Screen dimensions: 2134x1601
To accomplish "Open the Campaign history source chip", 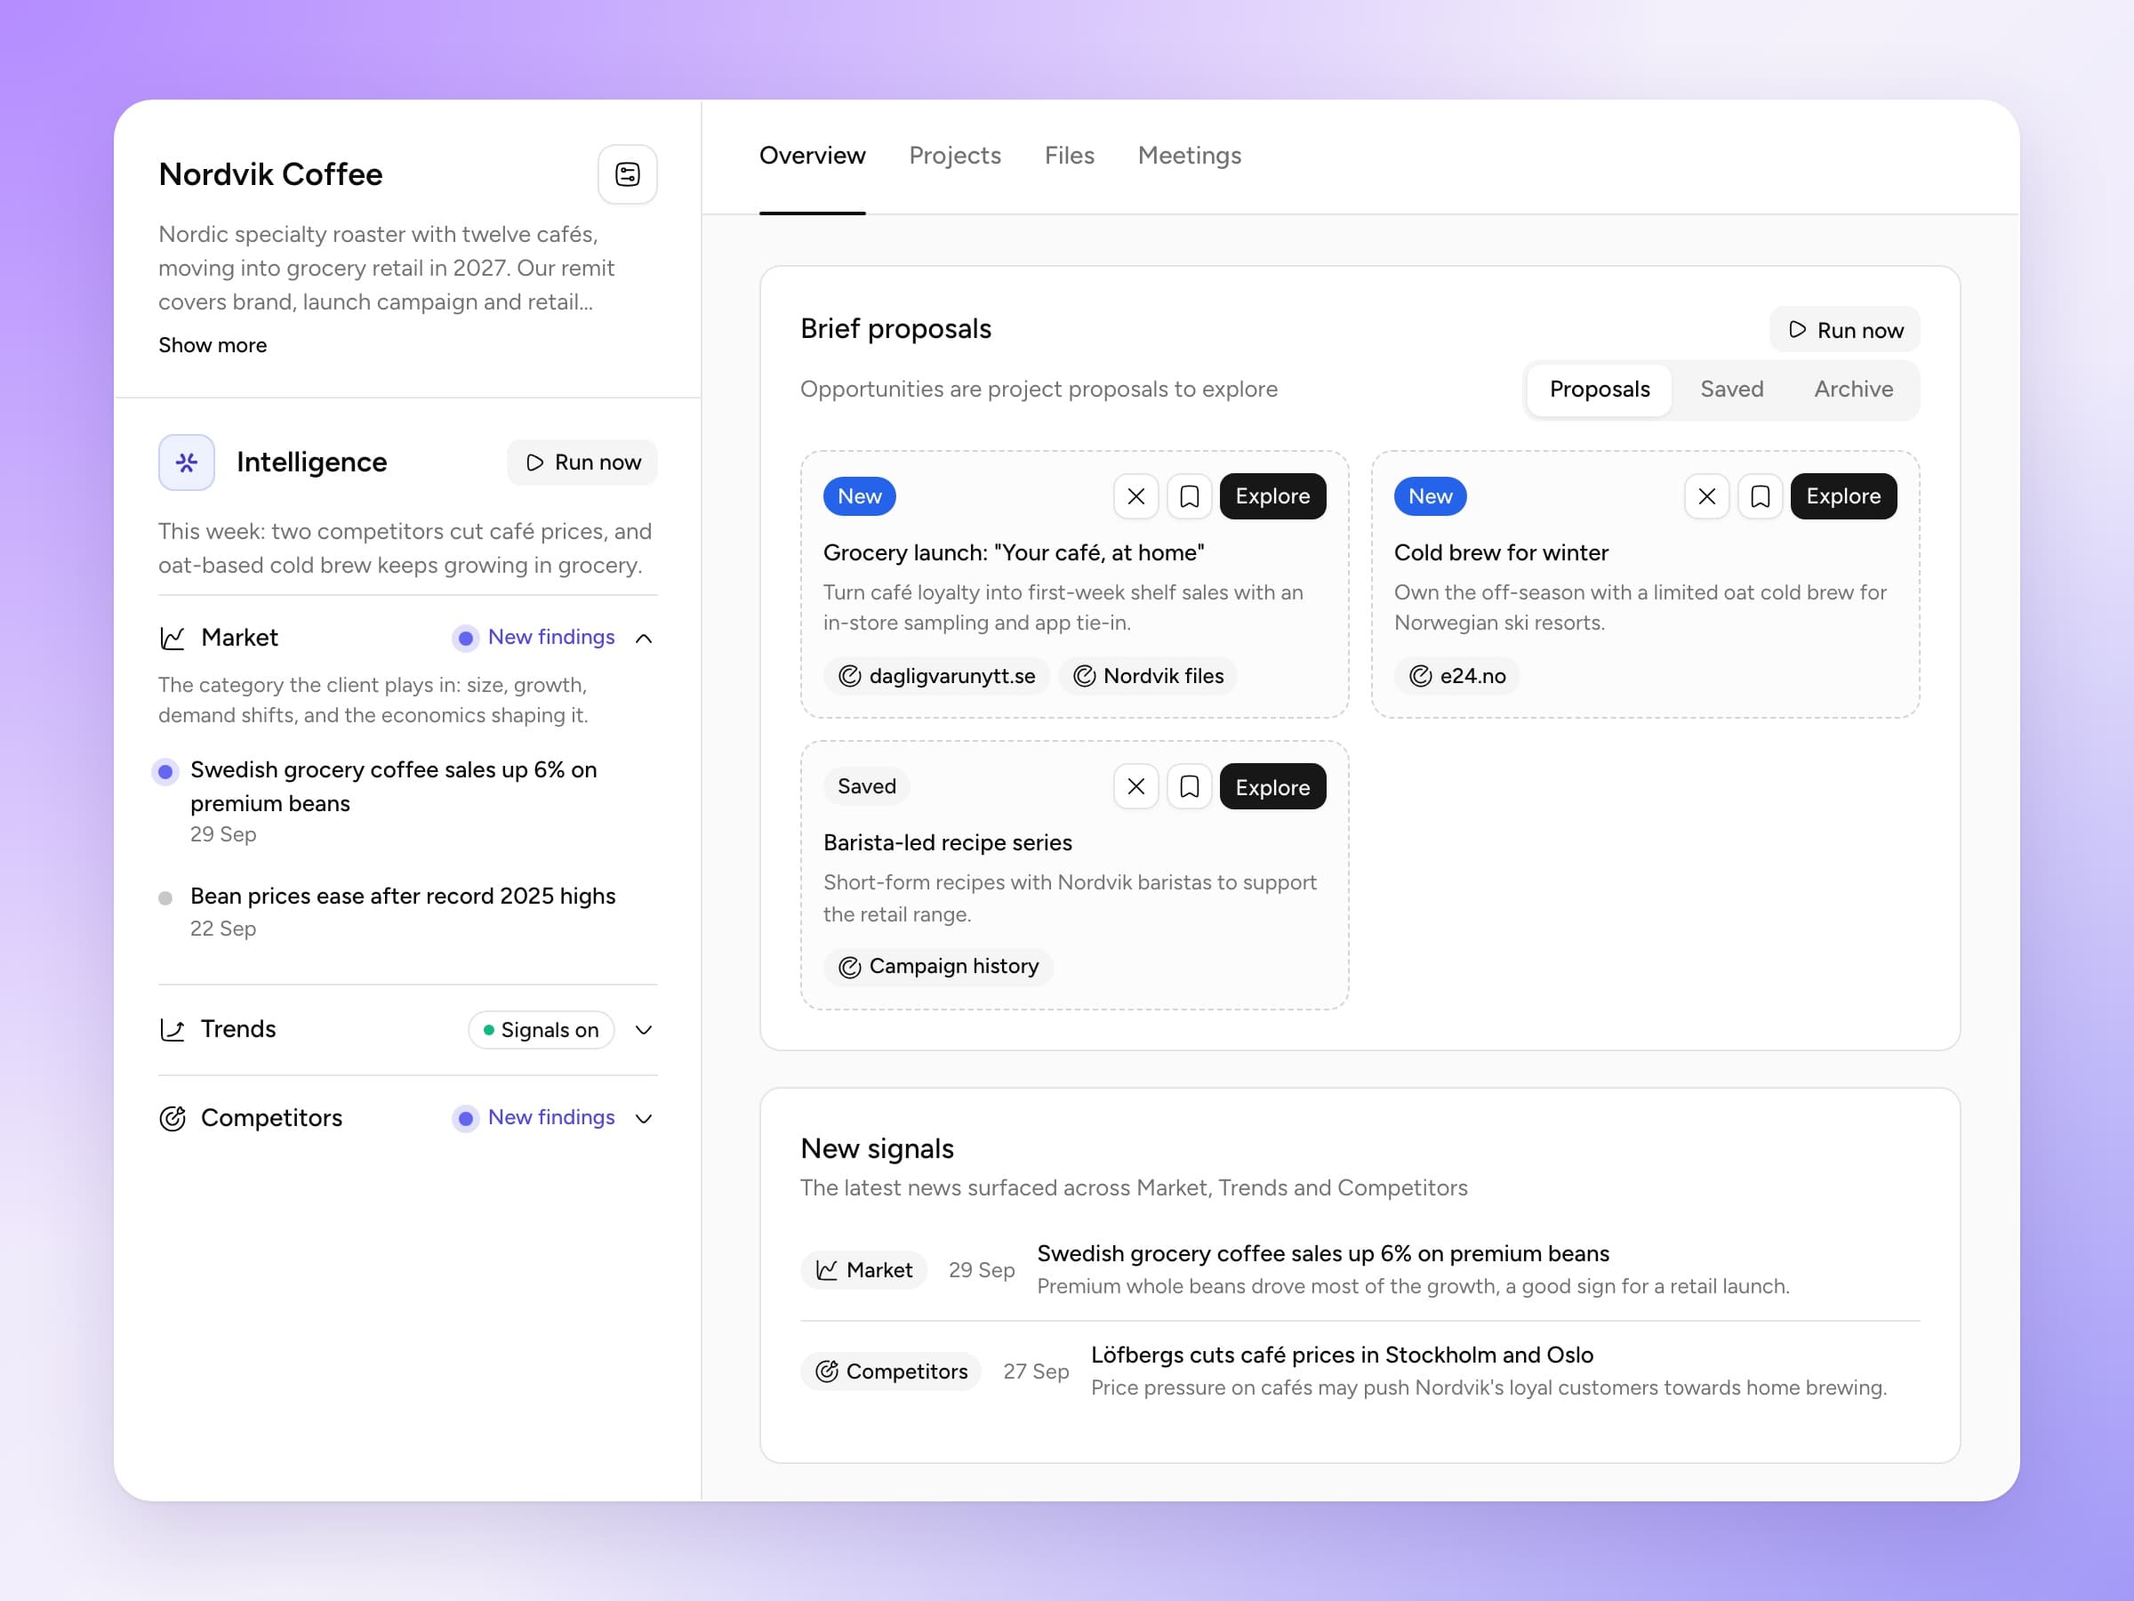I will click(938, 966).
